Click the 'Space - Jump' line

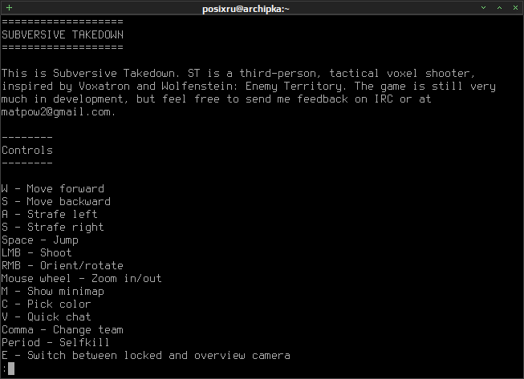tap(40, 240)
